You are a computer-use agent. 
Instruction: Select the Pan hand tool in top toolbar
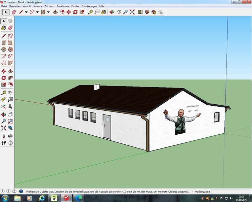pyautogui.click(x=119, y=12)
